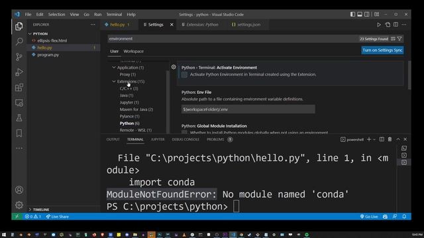Maximize panel size chevron up icon
This screenshot has width=424, height=238.
[x=398, y=139]
